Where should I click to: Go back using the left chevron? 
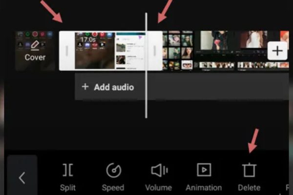21,177
